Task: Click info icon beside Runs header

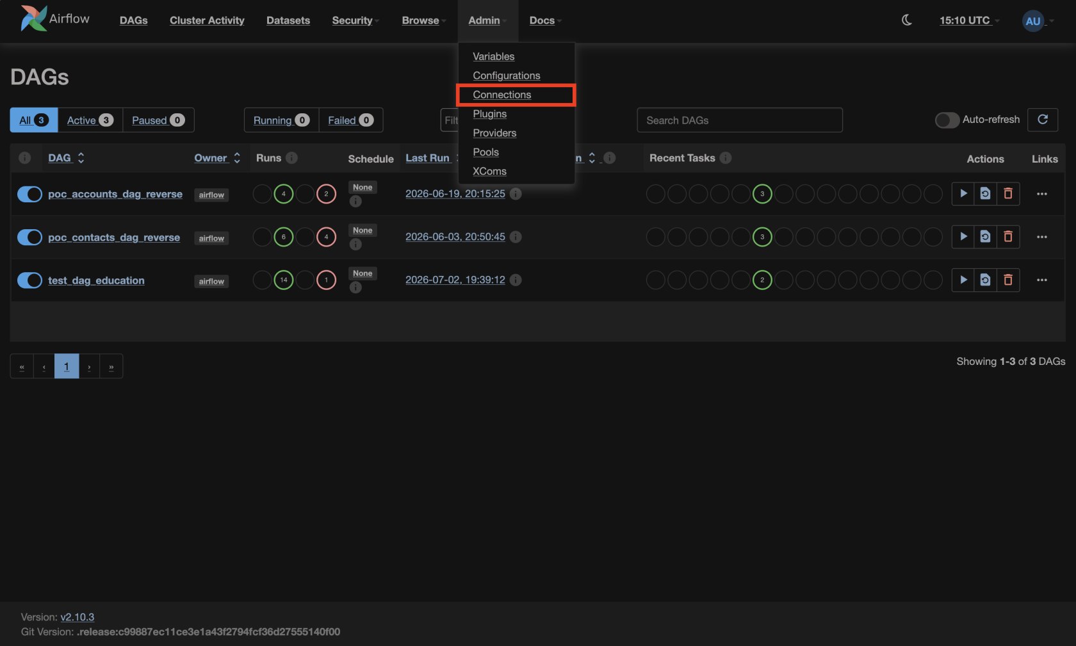Action: pos(292,157)
